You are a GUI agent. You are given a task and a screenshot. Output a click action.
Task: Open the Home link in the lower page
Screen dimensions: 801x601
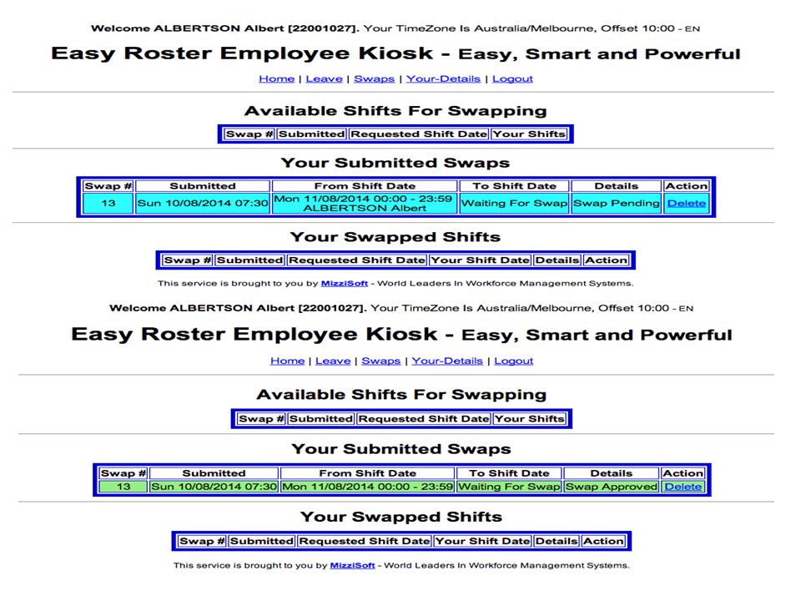(287, 361)
